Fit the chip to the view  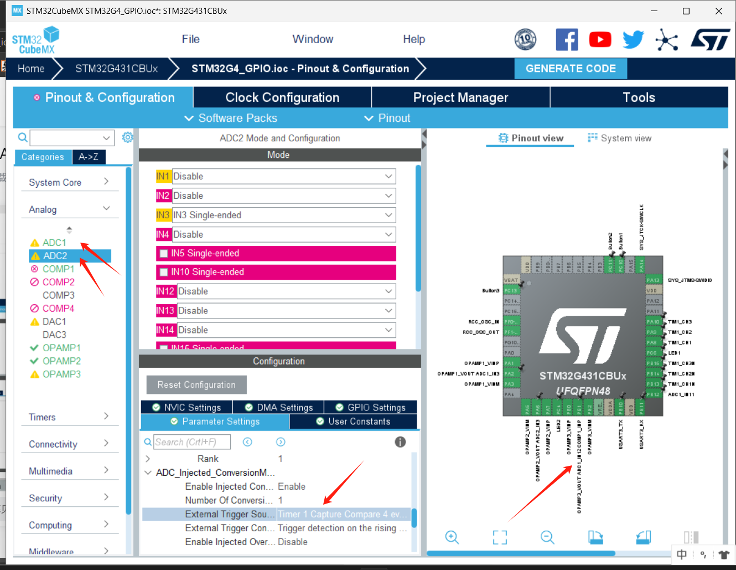pyautogui.click(x=500, y=537)
